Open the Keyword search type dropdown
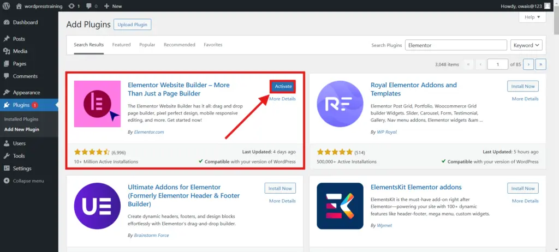559x252 pixels. click(x=527, y=45)
